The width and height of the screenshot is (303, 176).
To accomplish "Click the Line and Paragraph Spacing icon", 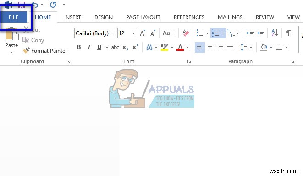I will (244, 47).
